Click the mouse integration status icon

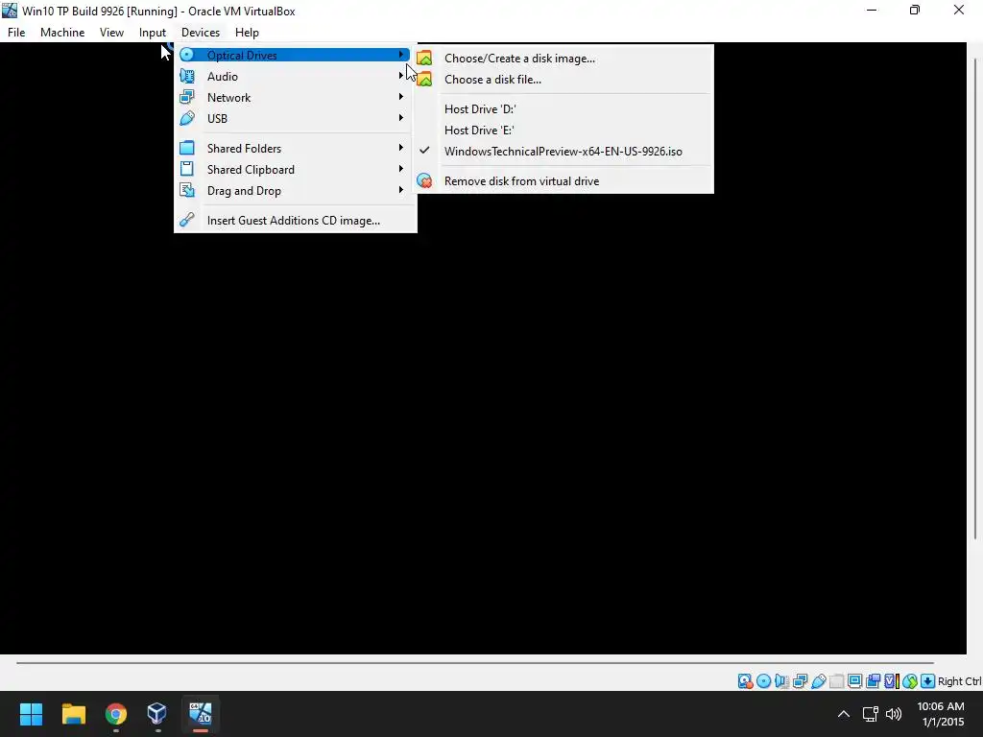910,681
